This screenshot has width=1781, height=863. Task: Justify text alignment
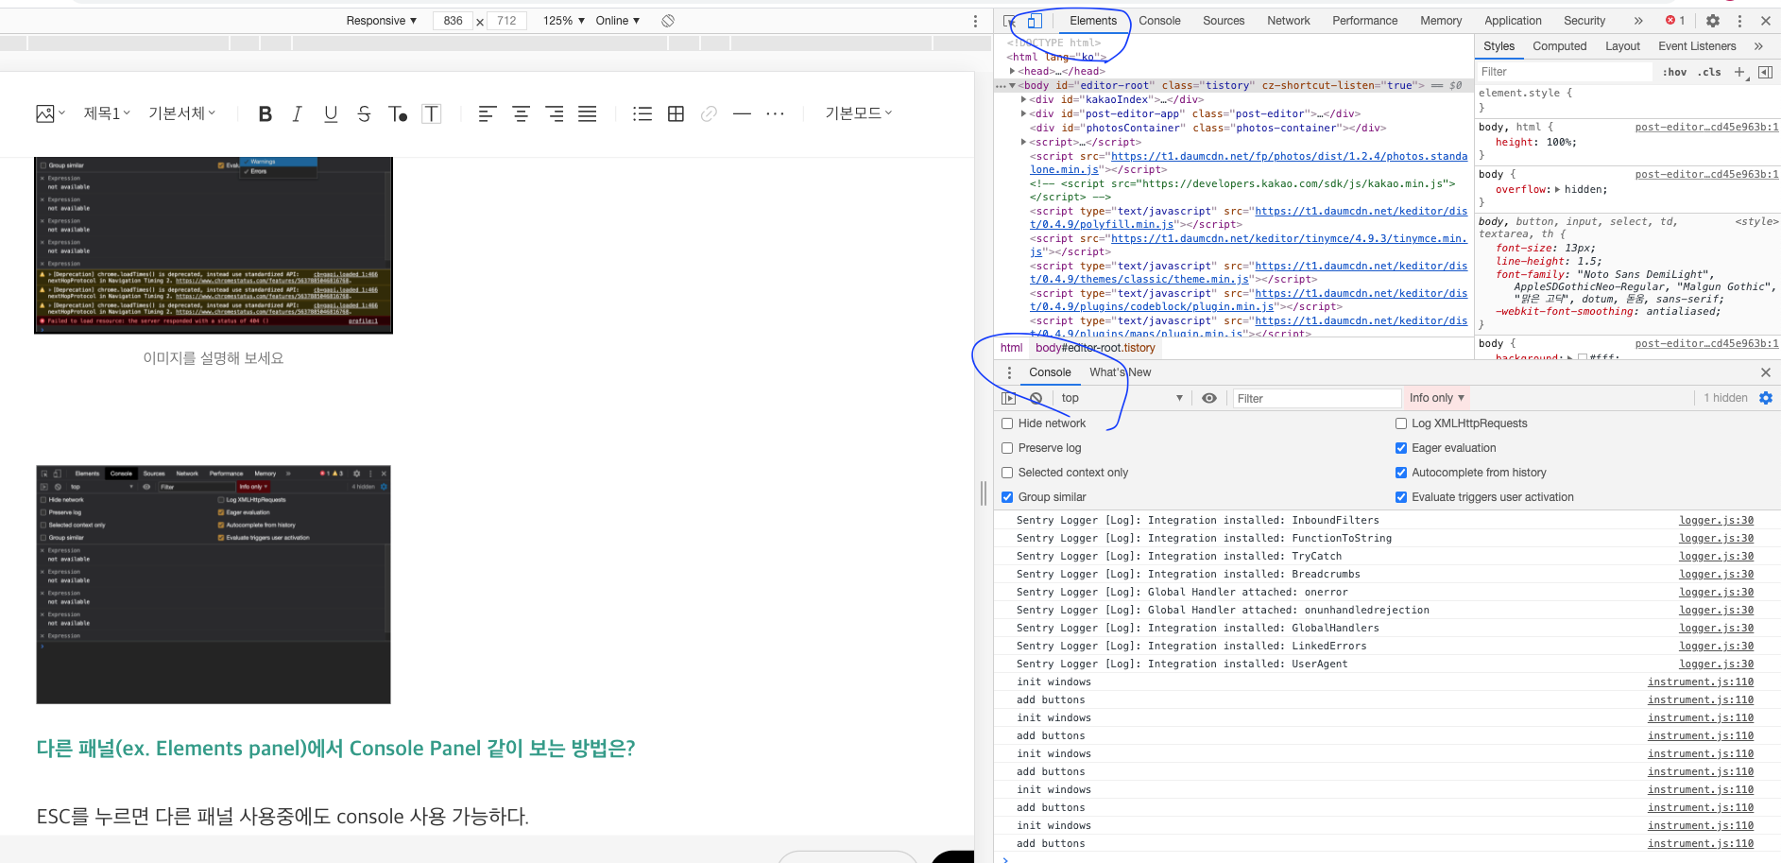[588, 113]
